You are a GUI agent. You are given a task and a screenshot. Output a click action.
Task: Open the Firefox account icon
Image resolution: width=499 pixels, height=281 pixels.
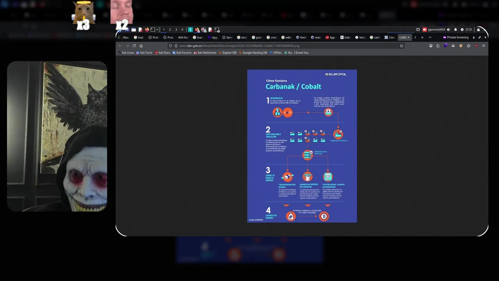(x=431, y=46)
